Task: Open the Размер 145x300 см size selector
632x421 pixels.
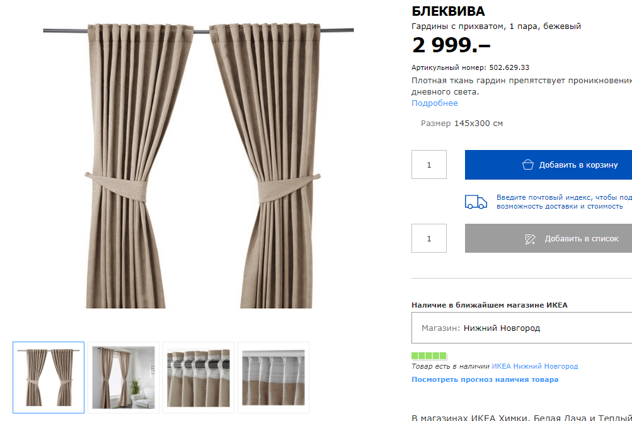Action: [x=461, y=124]
